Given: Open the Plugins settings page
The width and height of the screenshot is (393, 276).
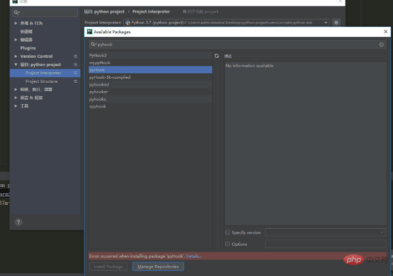Looking at the screenshot, I should click(28, 48).
